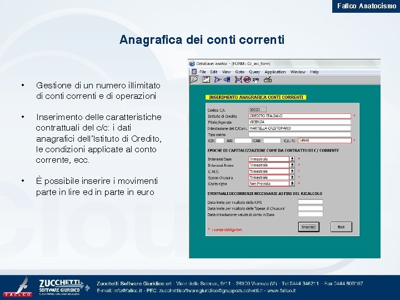
Task: Open the Application menu
Action: tap(275, 72)
